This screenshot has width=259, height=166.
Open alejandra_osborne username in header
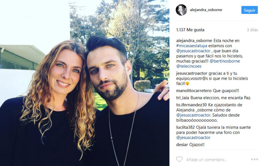[206, 10]
